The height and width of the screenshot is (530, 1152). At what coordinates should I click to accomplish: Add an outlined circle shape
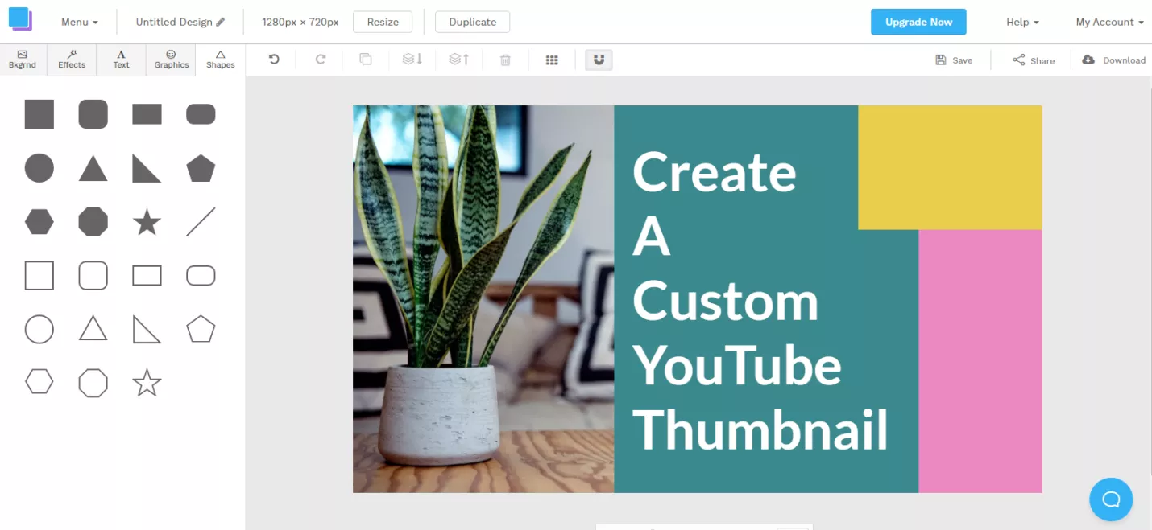point(39,329)
